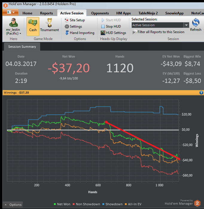Open the HM Apps ribbon tab
This screenshot has height=209, width=204.
(124, 13)
